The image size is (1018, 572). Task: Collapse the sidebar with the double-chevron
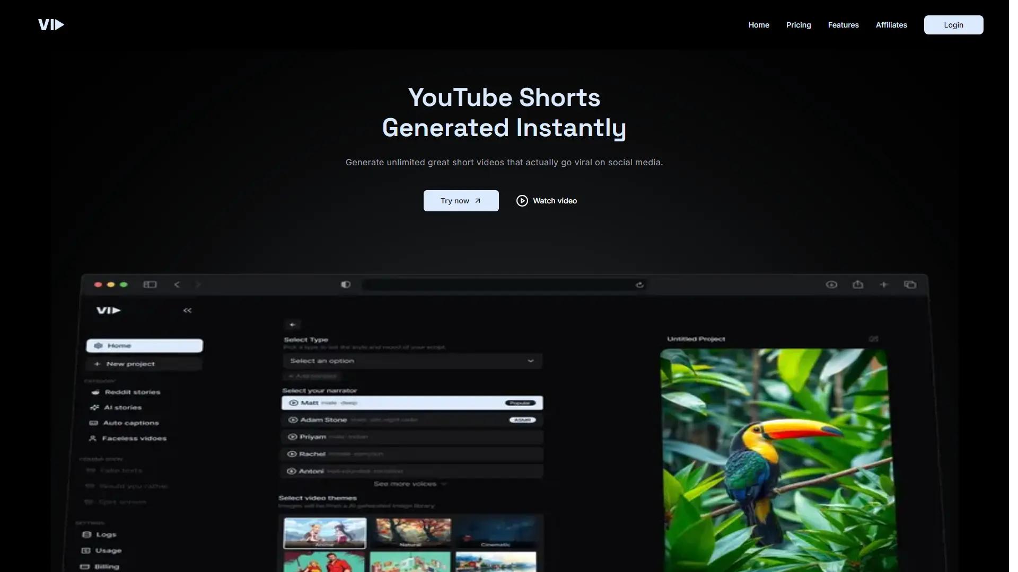(x=187, y=310)
